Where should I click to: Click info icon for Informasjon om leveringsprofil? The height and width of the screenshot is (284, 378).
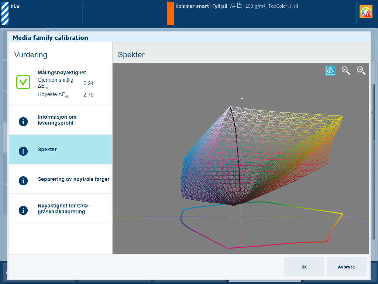pos(23,121)
